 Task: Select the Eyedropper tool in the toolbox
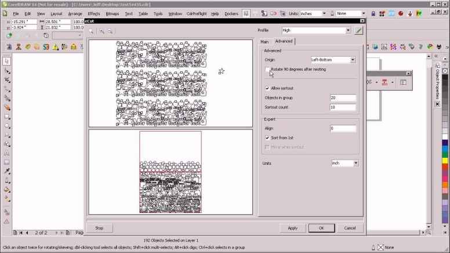6,171
